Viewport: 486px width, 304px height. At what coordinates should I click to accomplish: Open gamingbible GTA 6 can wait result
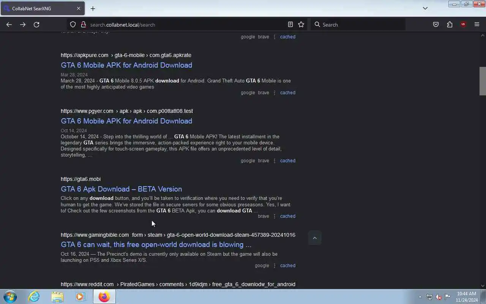click(x=156, y=244)
